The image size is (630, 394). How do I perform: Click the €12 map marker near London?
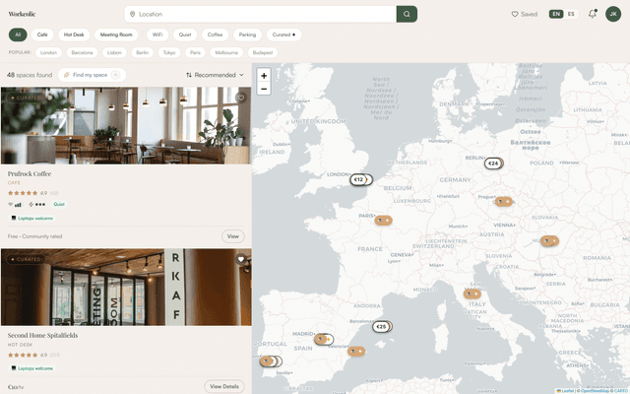tap(358, 179)
